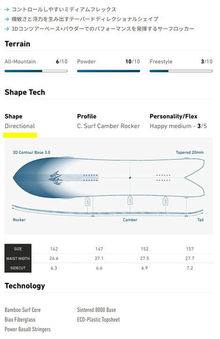220x339 pixels.
Task: Click the Powder rating bar
Action: pyautogui.click(x=109, y=71)
